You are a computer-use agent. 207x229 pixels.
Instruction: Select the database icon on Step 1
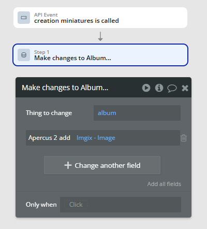tap(24, 55)
